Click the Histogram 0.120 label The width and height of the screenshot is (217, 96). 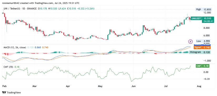coord(200,52)
